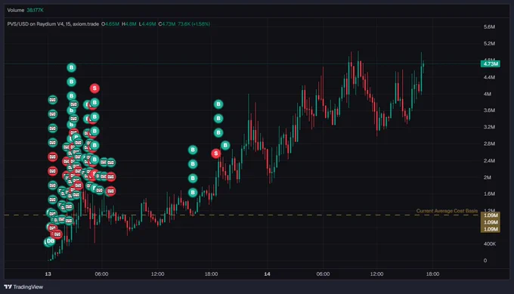Click the 4M price axis label
This screenshot has width=514, height=294.
pyautogui.click(x=488, y=94)
